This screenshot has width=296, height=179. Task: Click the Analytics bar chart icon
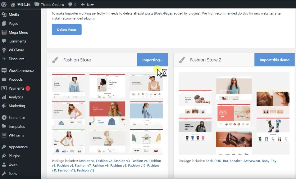(4, 97)
